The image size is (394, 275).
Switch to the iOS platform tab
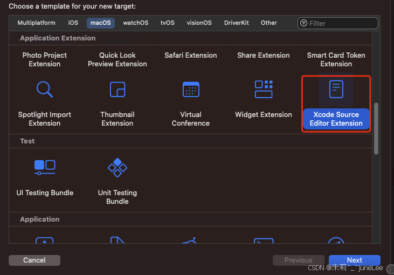point(73,23)
